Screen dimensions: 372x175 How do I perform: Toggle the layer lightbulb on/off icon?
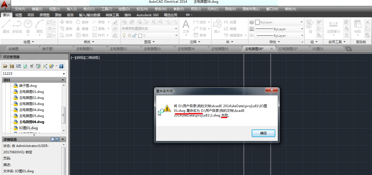124,35
